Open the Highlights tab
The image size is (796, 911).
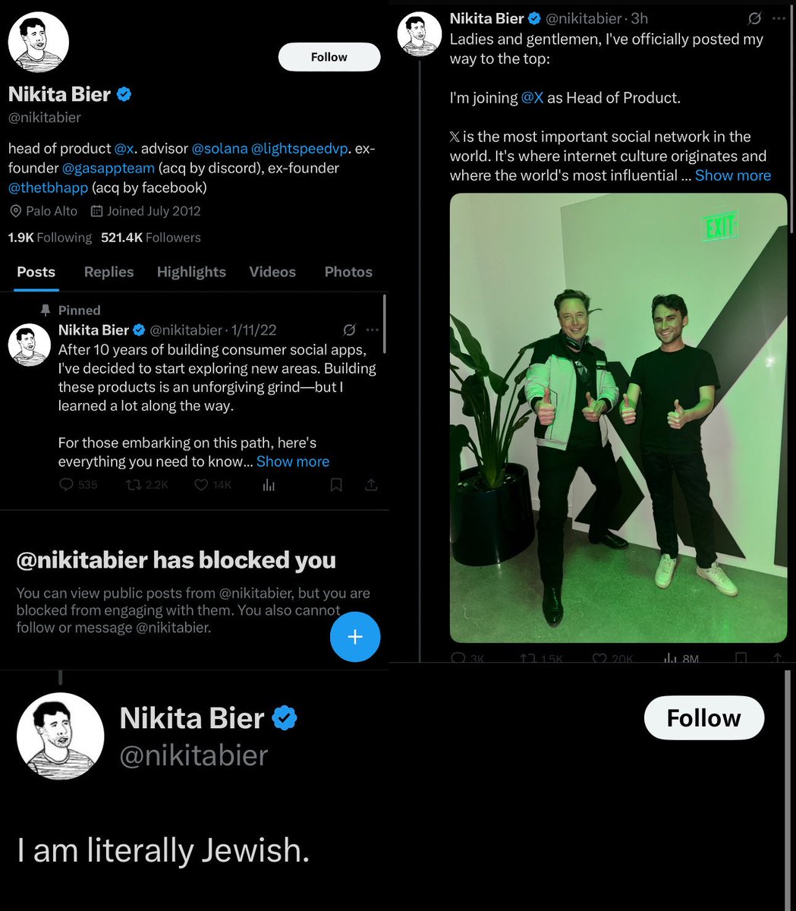pos(191,272)
